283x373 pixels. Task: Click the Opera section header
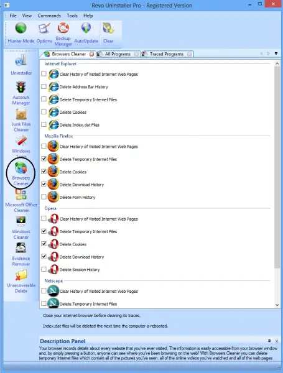coord(50,208)
